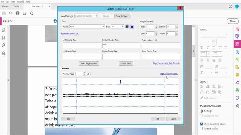Click align left icon in Format panel

202,60
